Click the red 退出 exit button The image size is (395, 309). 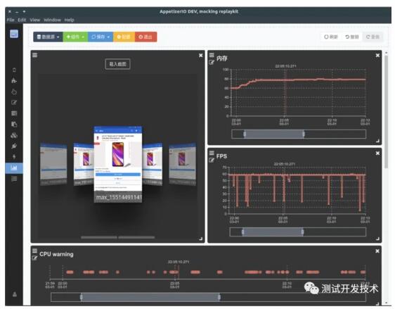pyautogui.click(x=145, y=37)
